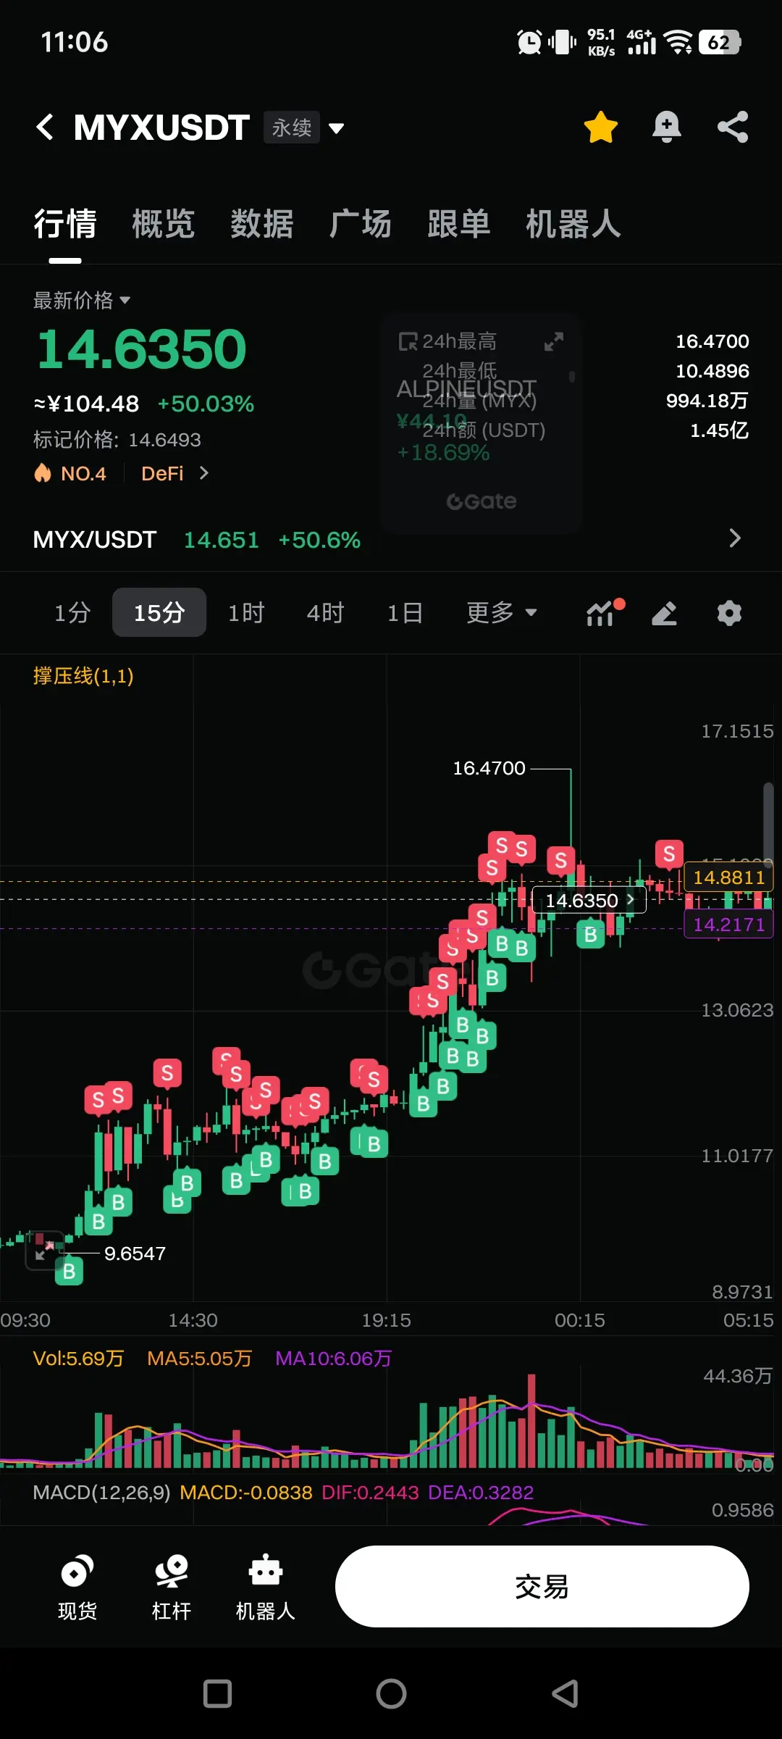Tap the B marker below 9.6547 low
Viewport: 782px width, 1739px height.
[x=69, y=1271]
